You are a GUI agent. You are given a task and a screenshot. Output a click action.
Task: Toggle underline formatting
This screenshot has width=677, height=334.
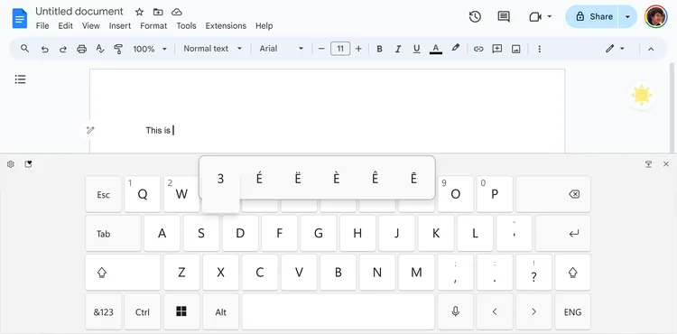click(x=417, y=49)
